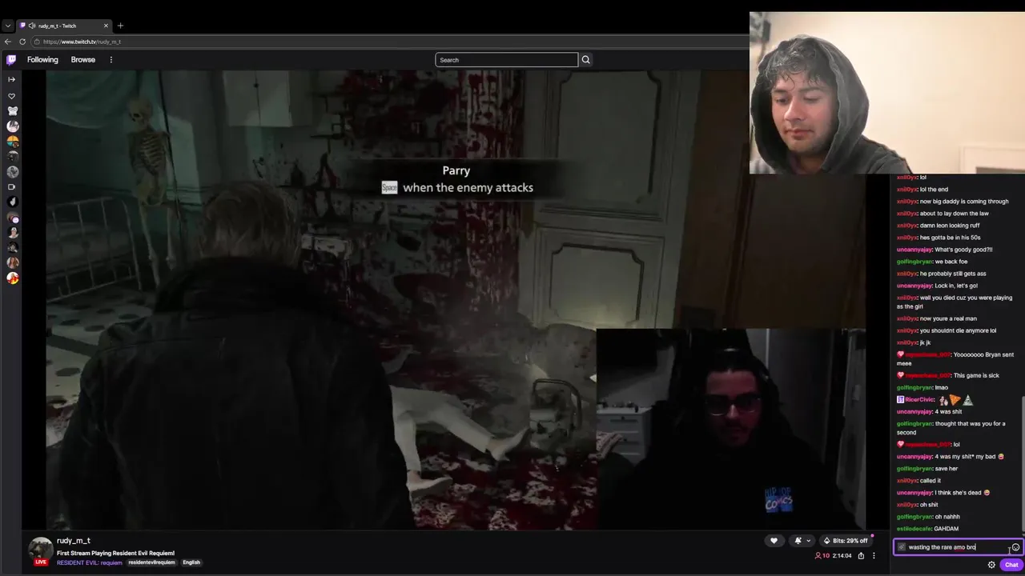Click the English language tag

191,562
